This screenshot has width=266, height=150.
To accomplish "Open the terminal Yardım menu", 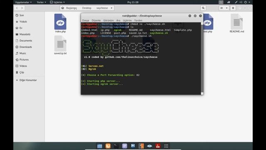I will click(138, 20).
